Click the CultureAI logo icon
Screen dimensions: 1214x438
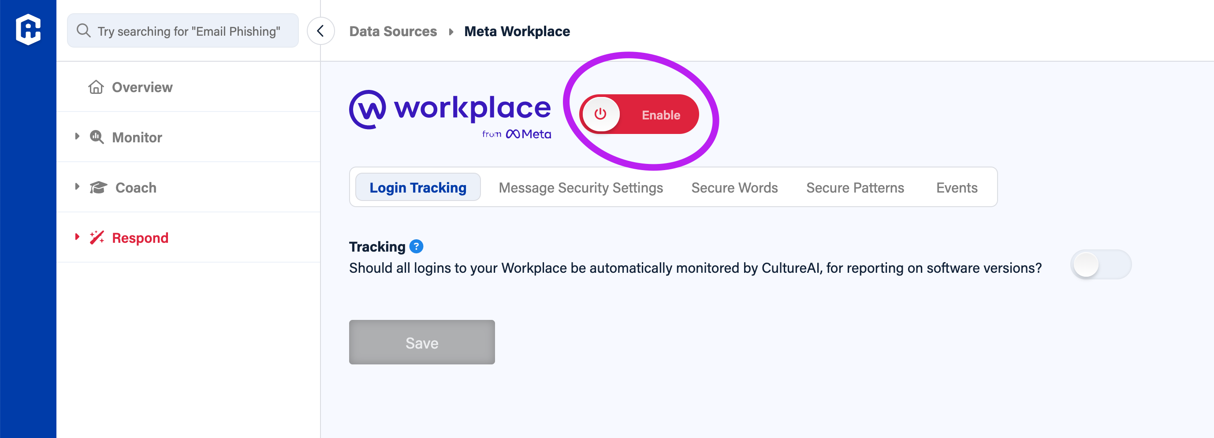point(28,30)
